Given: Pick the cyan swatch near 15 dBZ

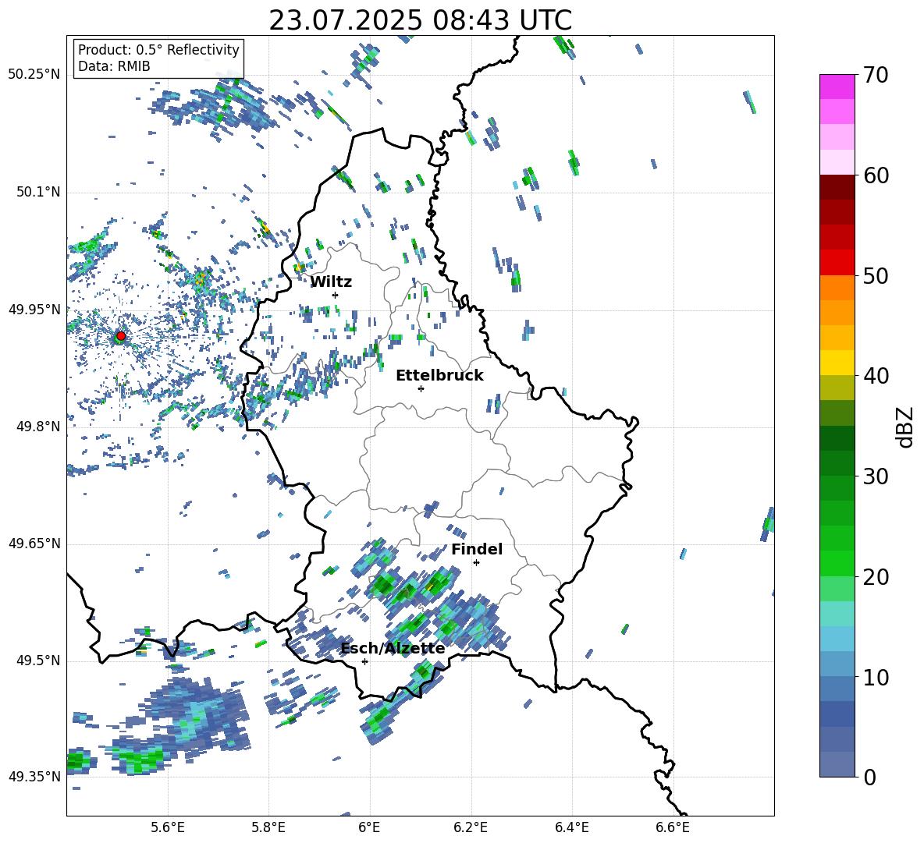Looking at the screenshot, I should click(x=837, y=614).
